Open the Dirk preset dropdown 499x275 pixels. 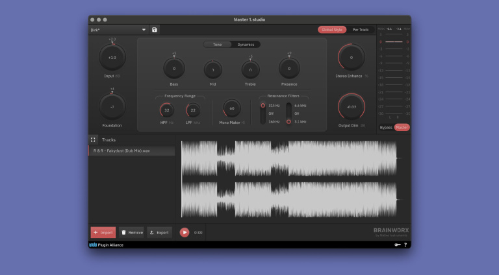[119, 30]
